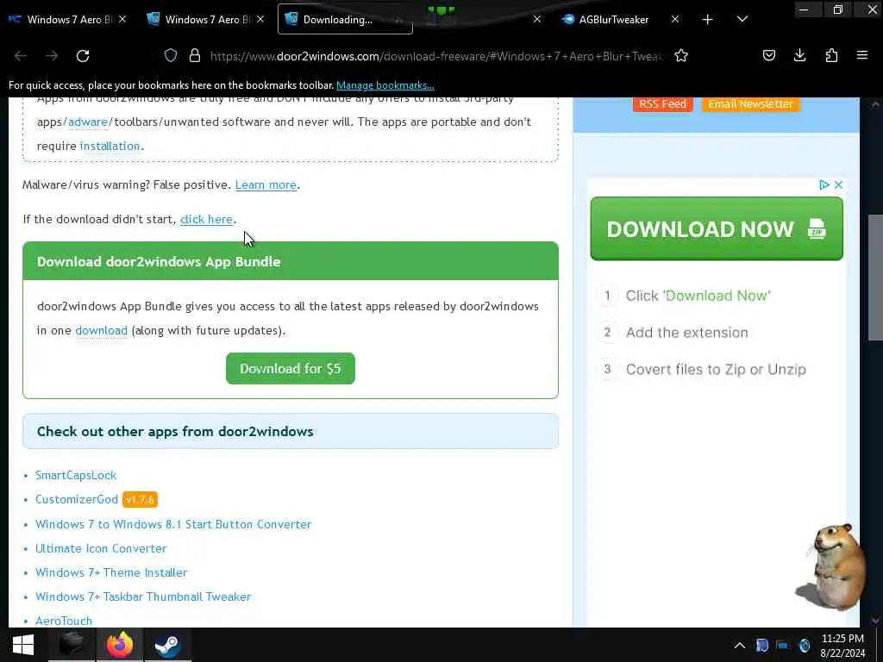This screenshot has height=662, width=883.
Task: Close the first Windows 7 Aero tab
Action: pos(122,20)
